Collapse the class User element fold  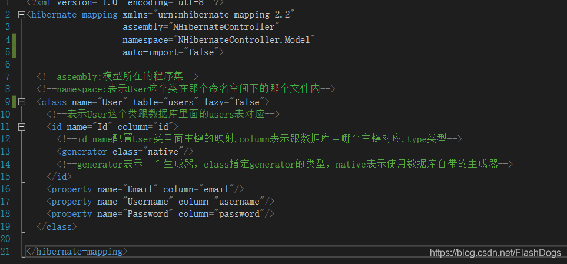pyautogui.click(x=22, y=102)
